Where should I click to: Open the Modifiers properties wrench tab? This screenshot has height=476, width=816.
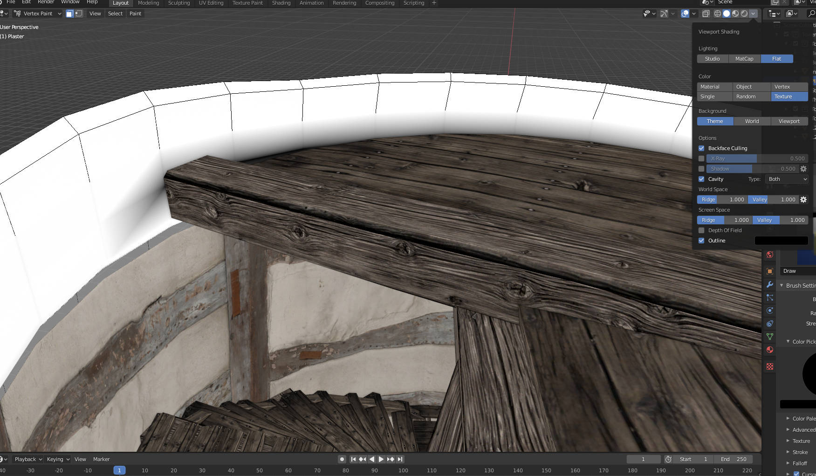770,284
